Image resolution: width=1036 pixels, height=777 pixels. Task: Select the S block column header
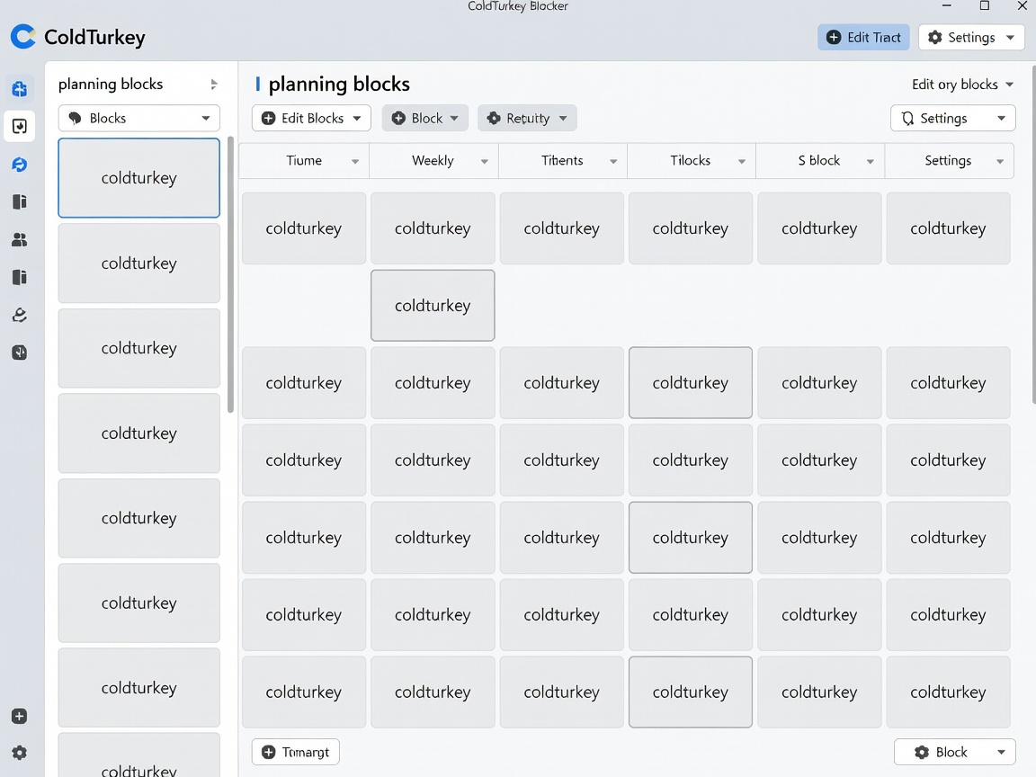click(x=820, y=161)
